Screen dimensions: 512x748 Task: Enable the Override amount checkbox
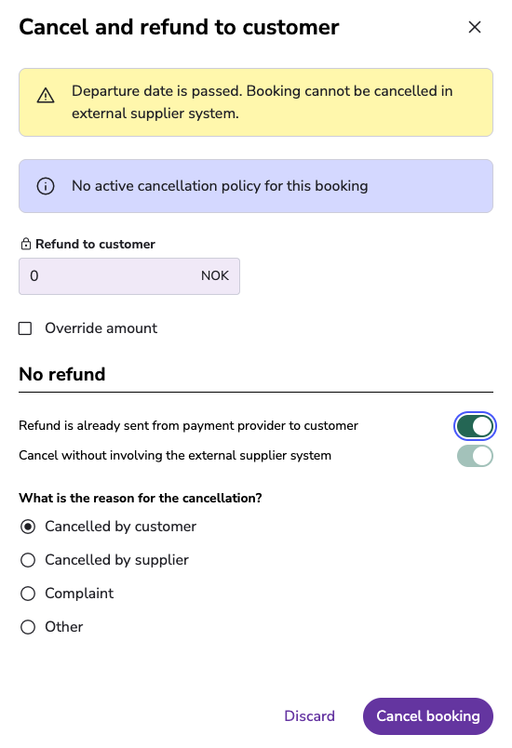25,328
